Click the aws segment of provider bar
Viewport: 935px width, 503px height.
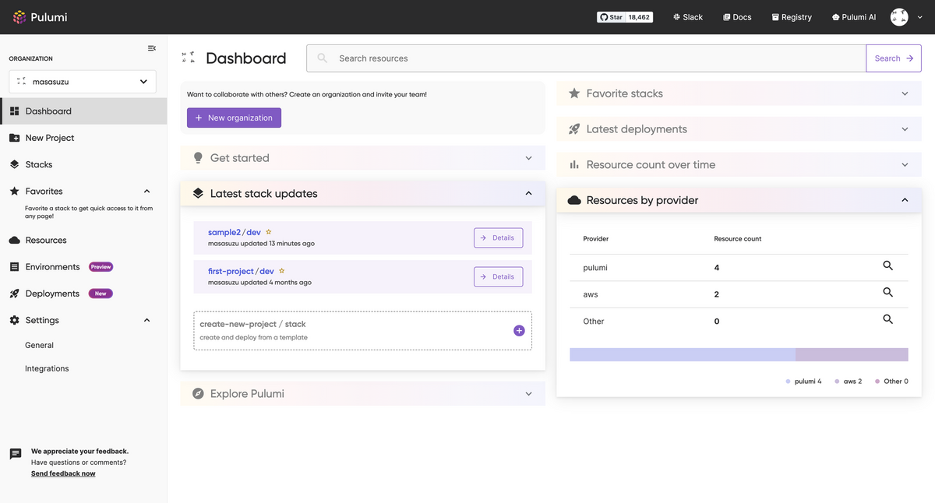coord(852,355)
